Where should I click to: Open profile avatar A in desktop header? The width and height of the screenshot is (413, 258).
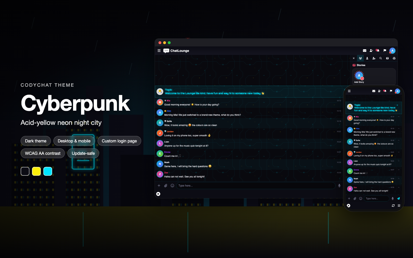392,51
